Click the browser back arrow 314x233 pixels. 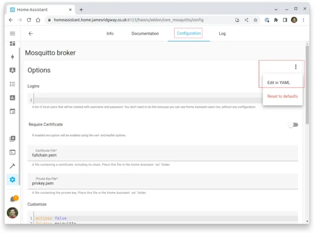click(x=11, y=20)
